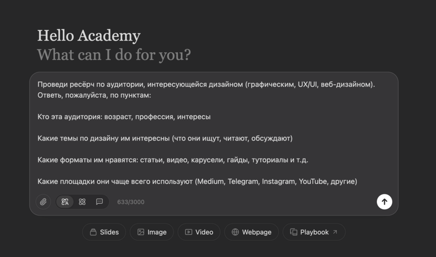
Task: Click the external arrow beside Playbook
Action: 335,232
